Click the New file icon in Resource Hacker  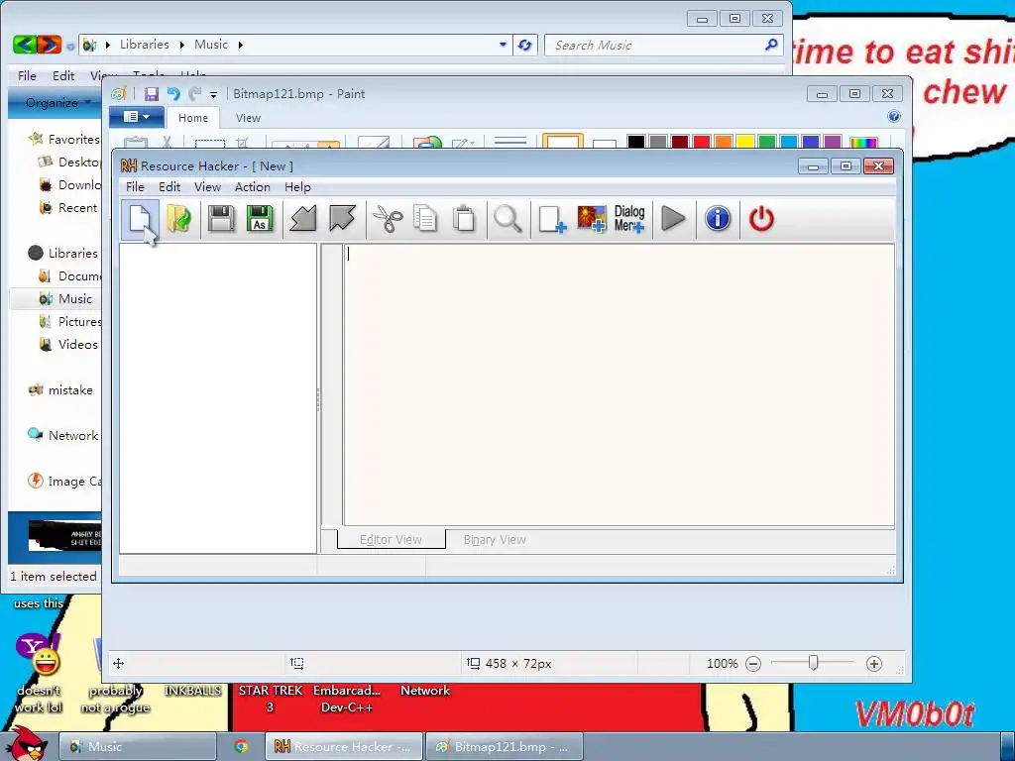(x=140, y=219)
